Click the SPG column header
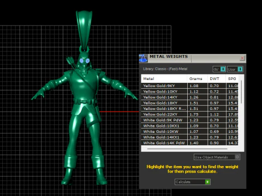This screenshot has height=196, width=262. [x=233, y=78]
